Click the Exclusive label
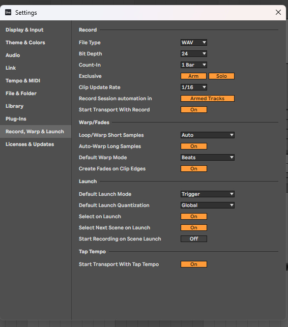This screenshot has width=288, height=327. pyautogui.click(x=90, y=76)
